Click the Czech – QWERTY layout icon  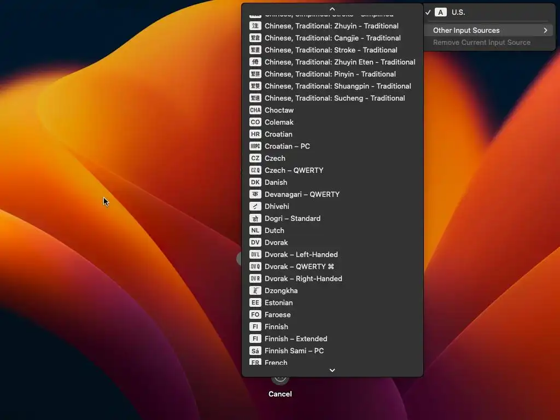[x=255, y=170]
